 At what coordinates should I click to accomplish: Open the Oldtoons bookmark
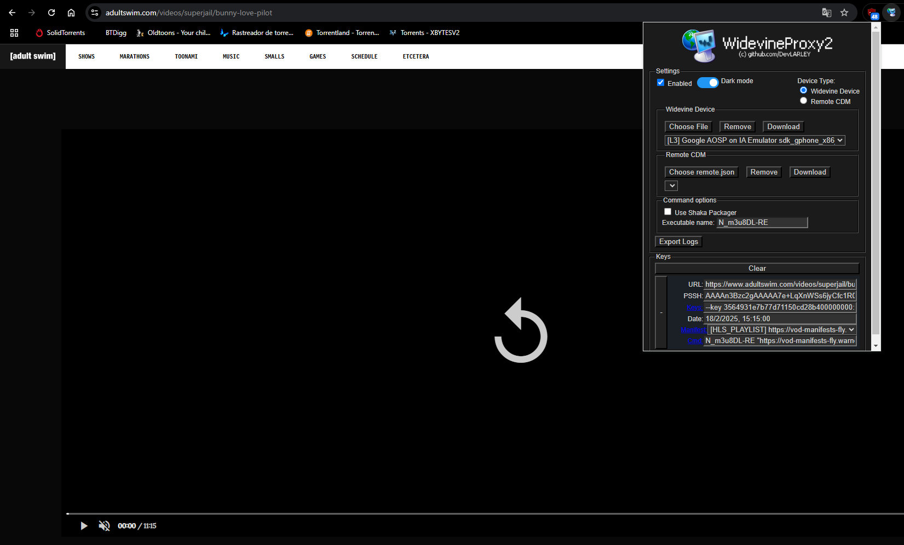[x=173, y=33]
